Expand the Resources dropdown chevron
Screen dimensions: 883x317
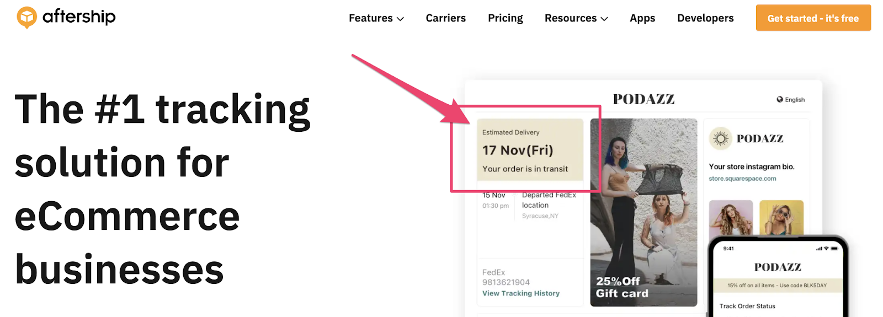[x=604, y=19]
